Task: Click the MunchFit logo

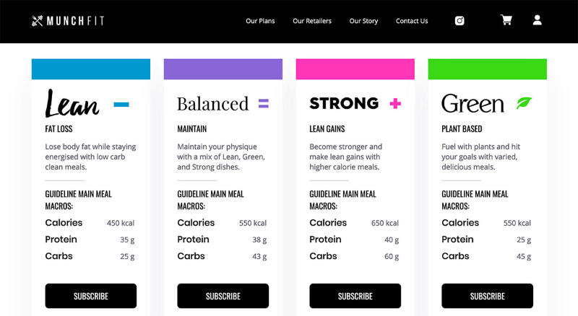Action: pyautogui.click(x=68, y=21)
